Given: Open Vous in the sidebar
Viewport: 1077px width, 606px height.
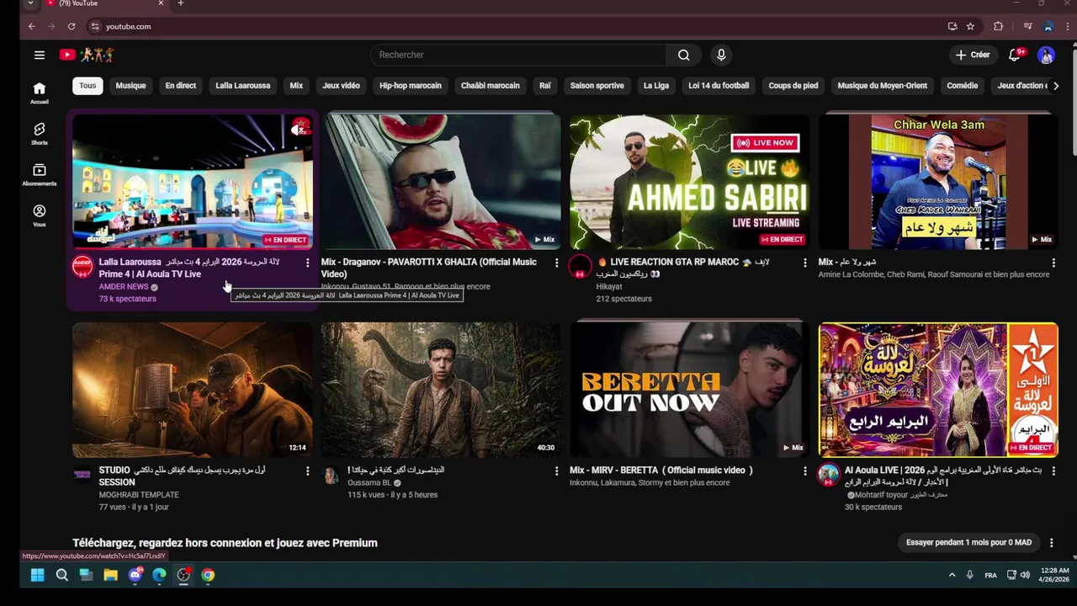Looking at the screenshot, I should tap(39, 215).
